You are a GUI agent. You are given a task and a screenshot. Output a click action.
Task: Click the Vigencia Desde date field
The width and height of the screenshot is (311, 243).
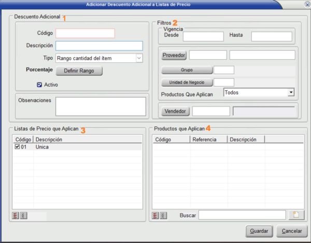[x=203, y=36]
